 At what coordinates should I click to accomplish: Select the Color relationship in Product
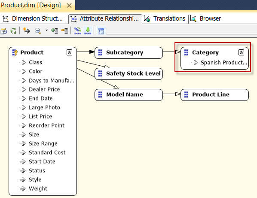click(x=36, y=71)
